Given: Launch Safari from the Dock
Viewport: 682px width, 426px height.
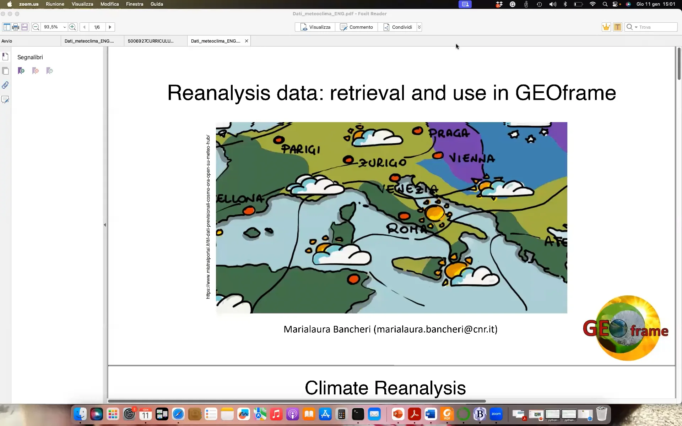Looking at the screenshot, I should pyautogui.click(x=178, y=414).
